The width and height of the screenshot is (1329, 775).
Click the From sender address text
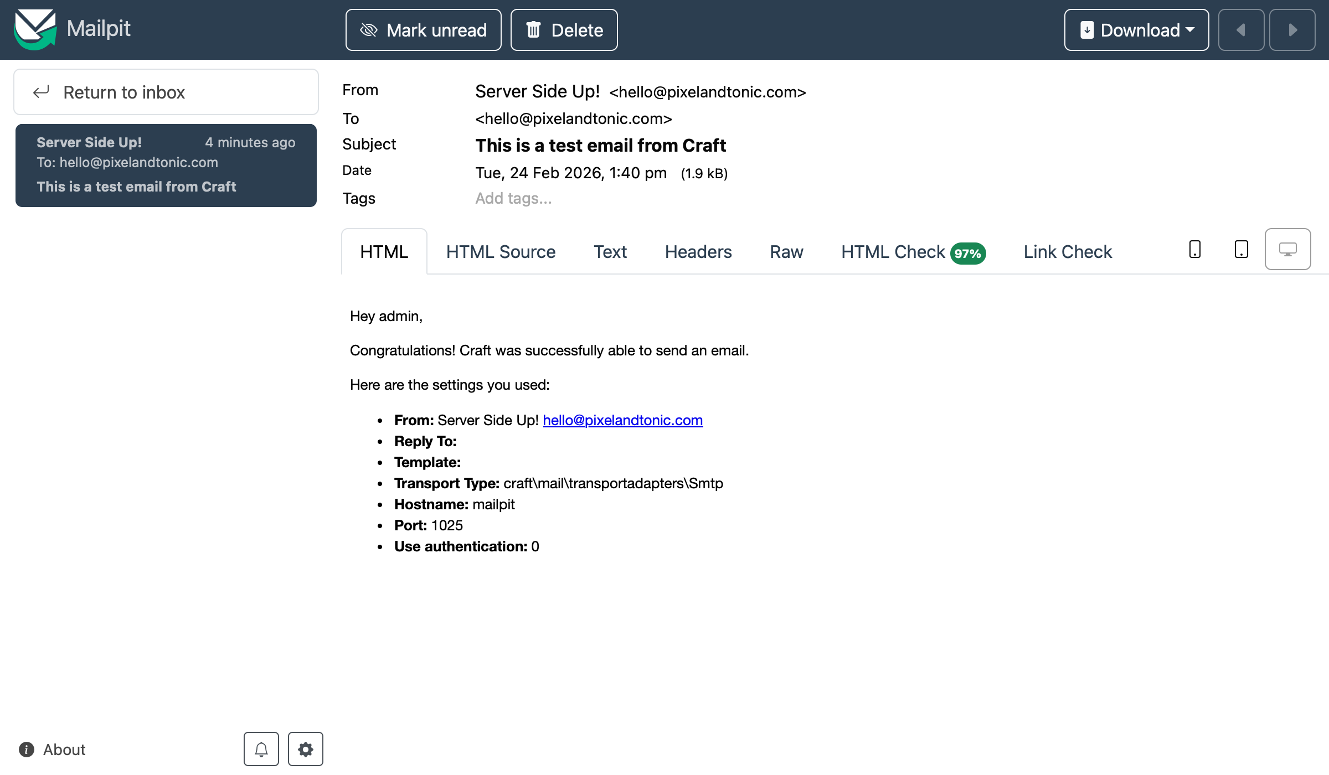tap(707, 92)
